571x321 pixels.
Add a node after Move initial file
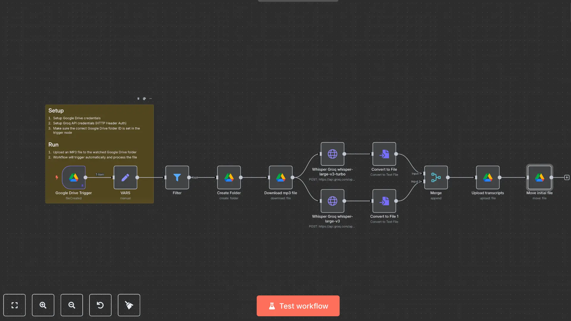point(567,177)
